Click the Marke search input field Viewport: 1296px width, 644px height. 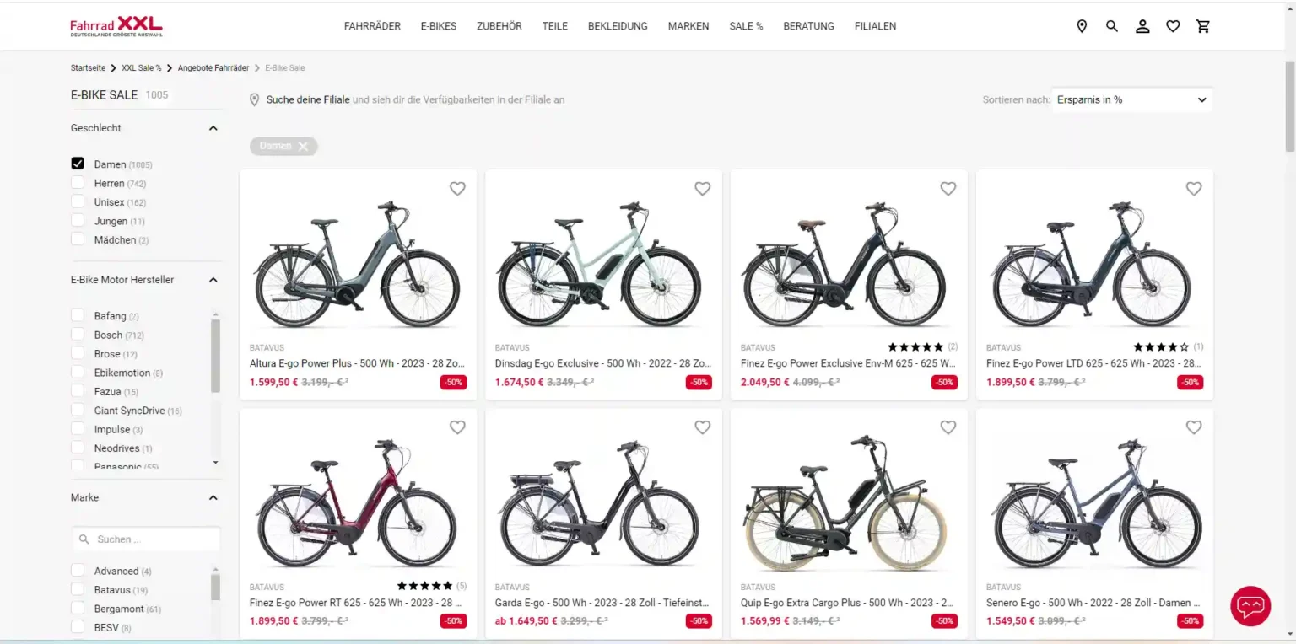point(152,539)
